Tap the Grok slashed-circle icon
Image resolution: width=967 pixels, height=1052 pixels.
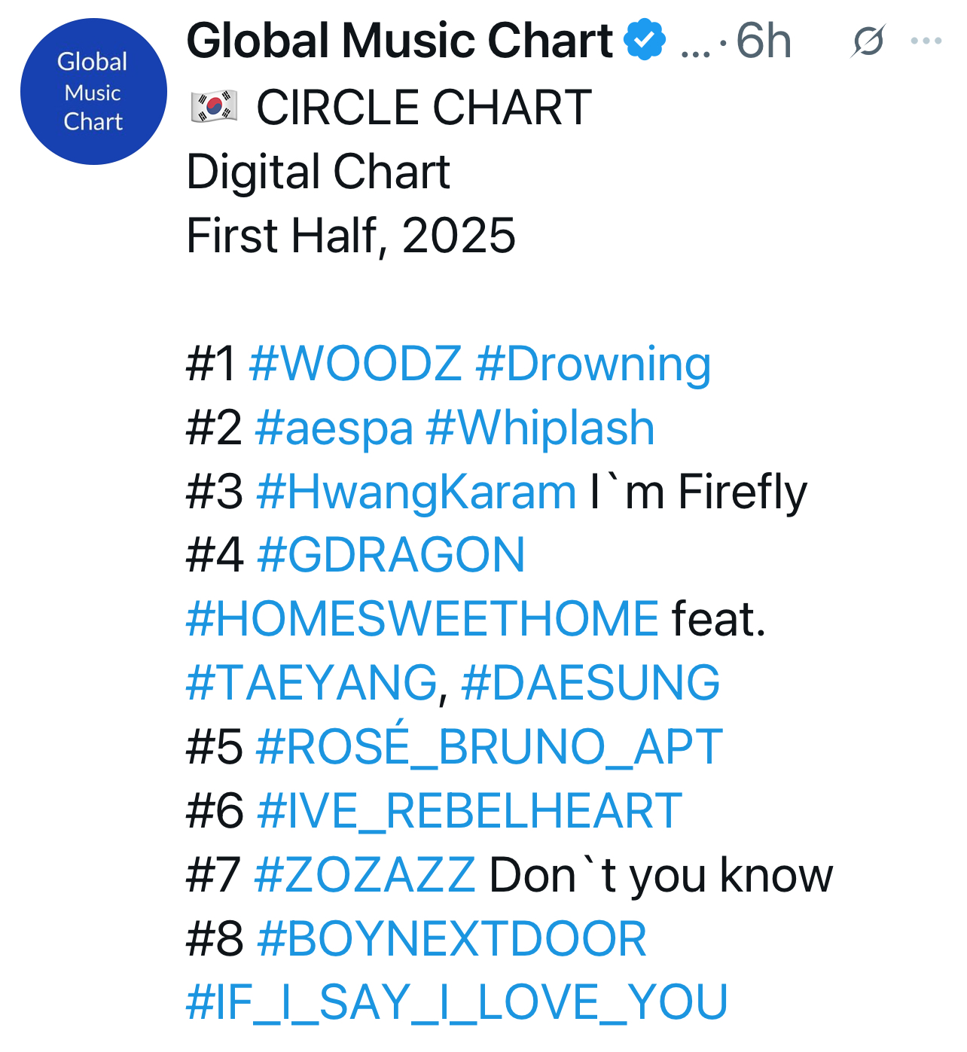[868, 41]
